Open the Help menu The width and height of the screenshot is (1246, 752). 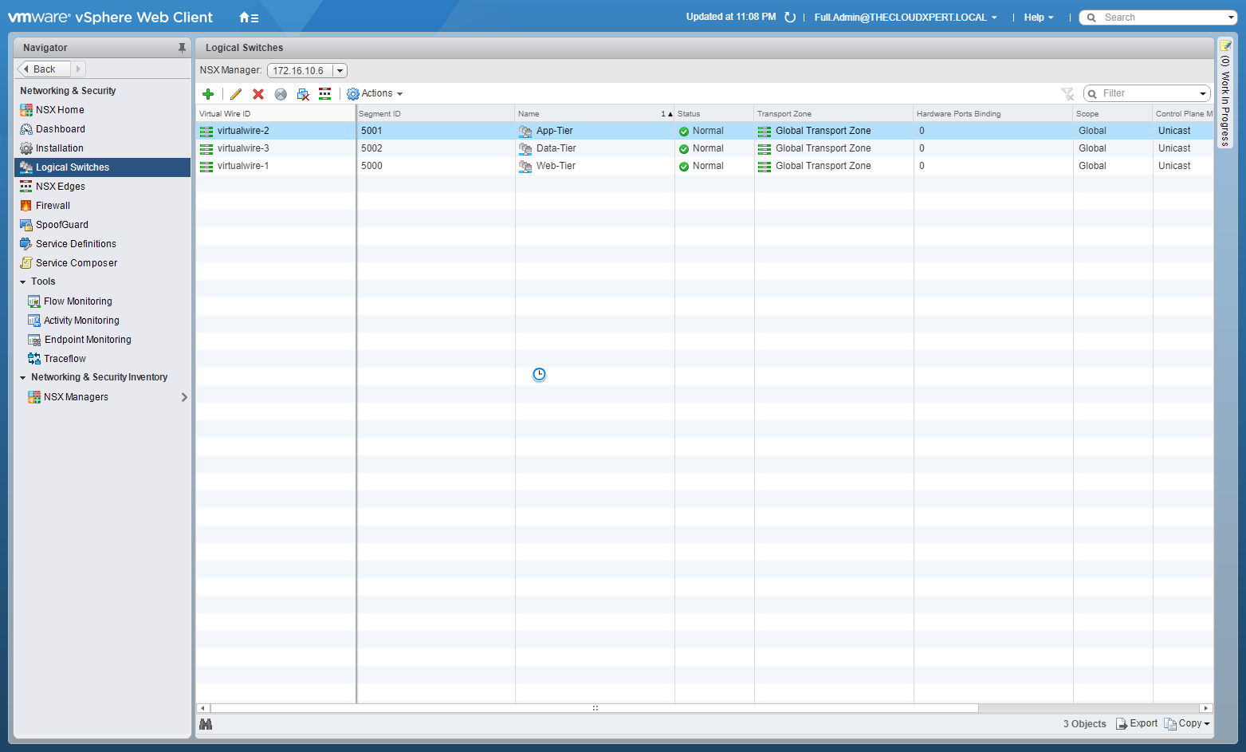click(1038, 18)
